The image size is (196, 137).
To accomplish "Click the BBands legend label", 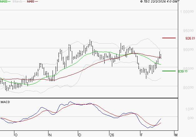I will [x=18, y=2].
